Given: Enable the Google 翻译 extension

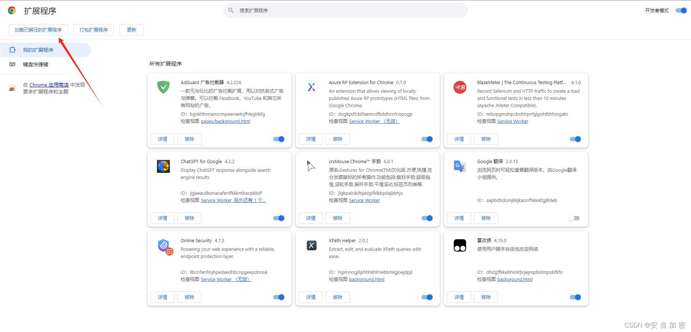Looking at the screenshot, I should click(574, 218).
